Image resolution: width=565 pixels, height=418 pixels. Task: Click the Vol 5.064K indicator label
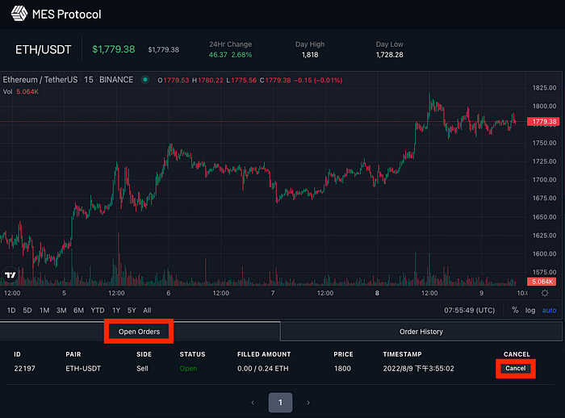[x=20, y=92]
